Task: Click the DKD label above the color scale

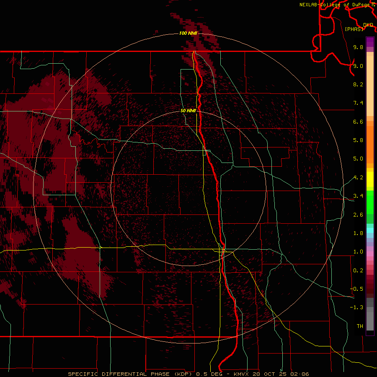Action: pyautogui.click(x=368, y=25)
